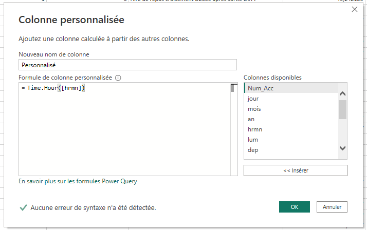Select the an column
Image resolution: width=367 pixels, height=230 pixels.
[291, 119]
